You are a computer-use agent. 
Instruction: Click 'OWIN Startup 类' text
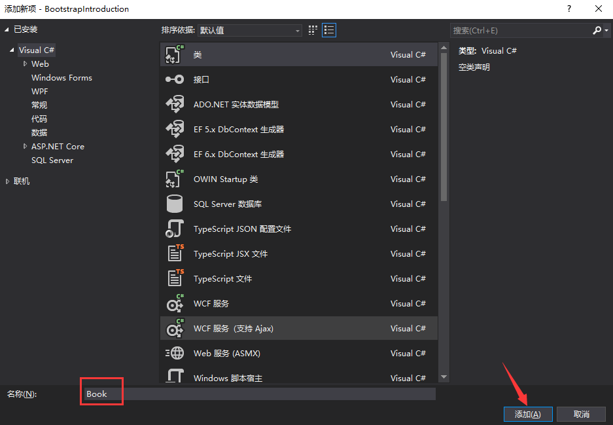click(x=226, y=179)
